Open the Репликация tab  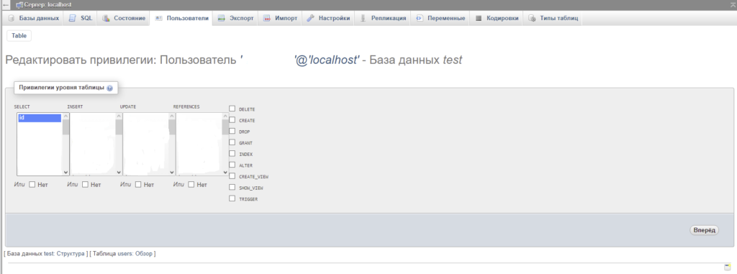click(383, 18)
